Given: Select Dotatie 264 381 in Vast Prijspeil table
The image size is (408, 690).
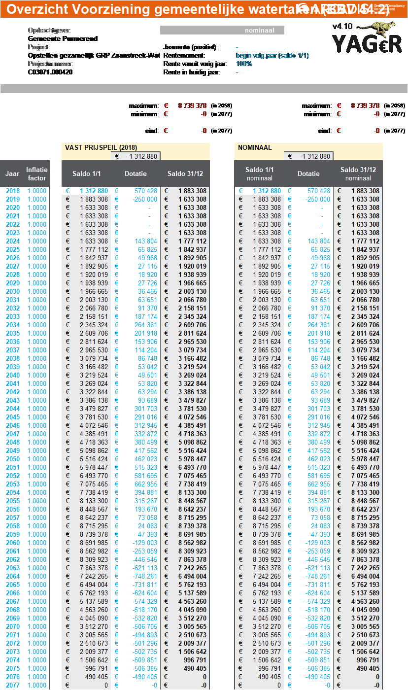Looking at the screenshot, I should [x=146, y=325].
